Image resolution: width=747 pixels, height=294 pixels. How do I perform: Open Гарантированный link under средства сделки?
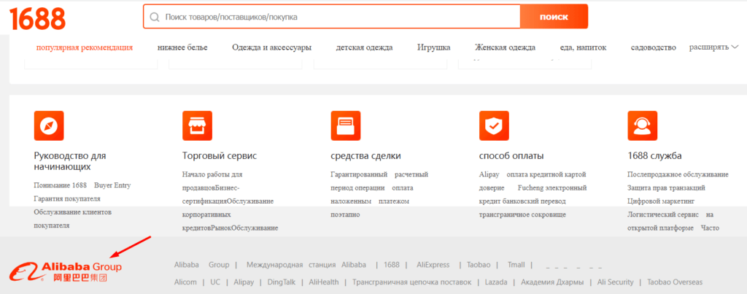359,174
